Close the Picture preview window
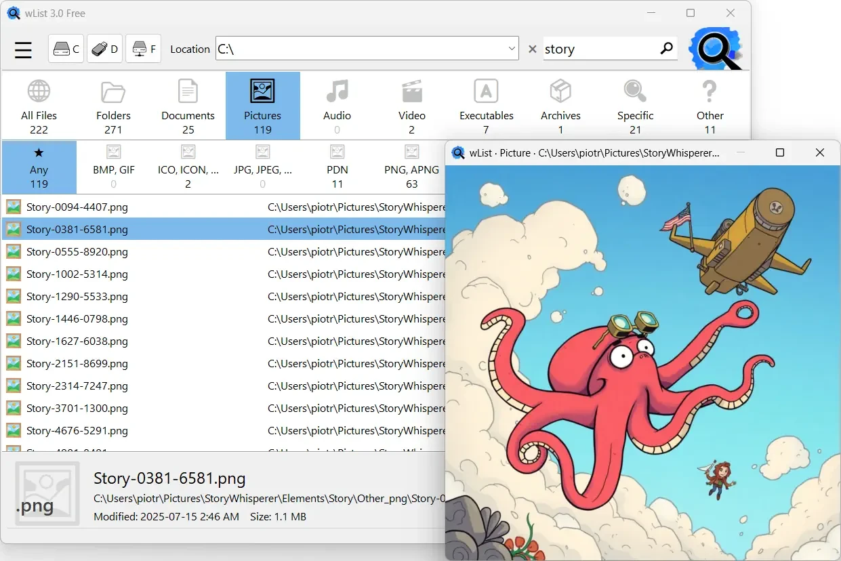The width and height of the screenshot is (841, 561). pyautogui.click(x=820, y=152)
